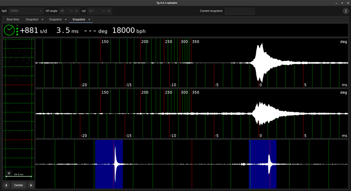
Task: Click the first blue highlighted beat region
Action: coord(109,164)
